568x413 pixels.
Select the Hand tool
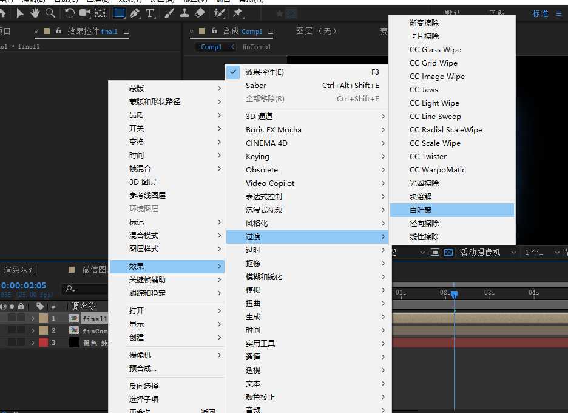[x=35, y=13]
